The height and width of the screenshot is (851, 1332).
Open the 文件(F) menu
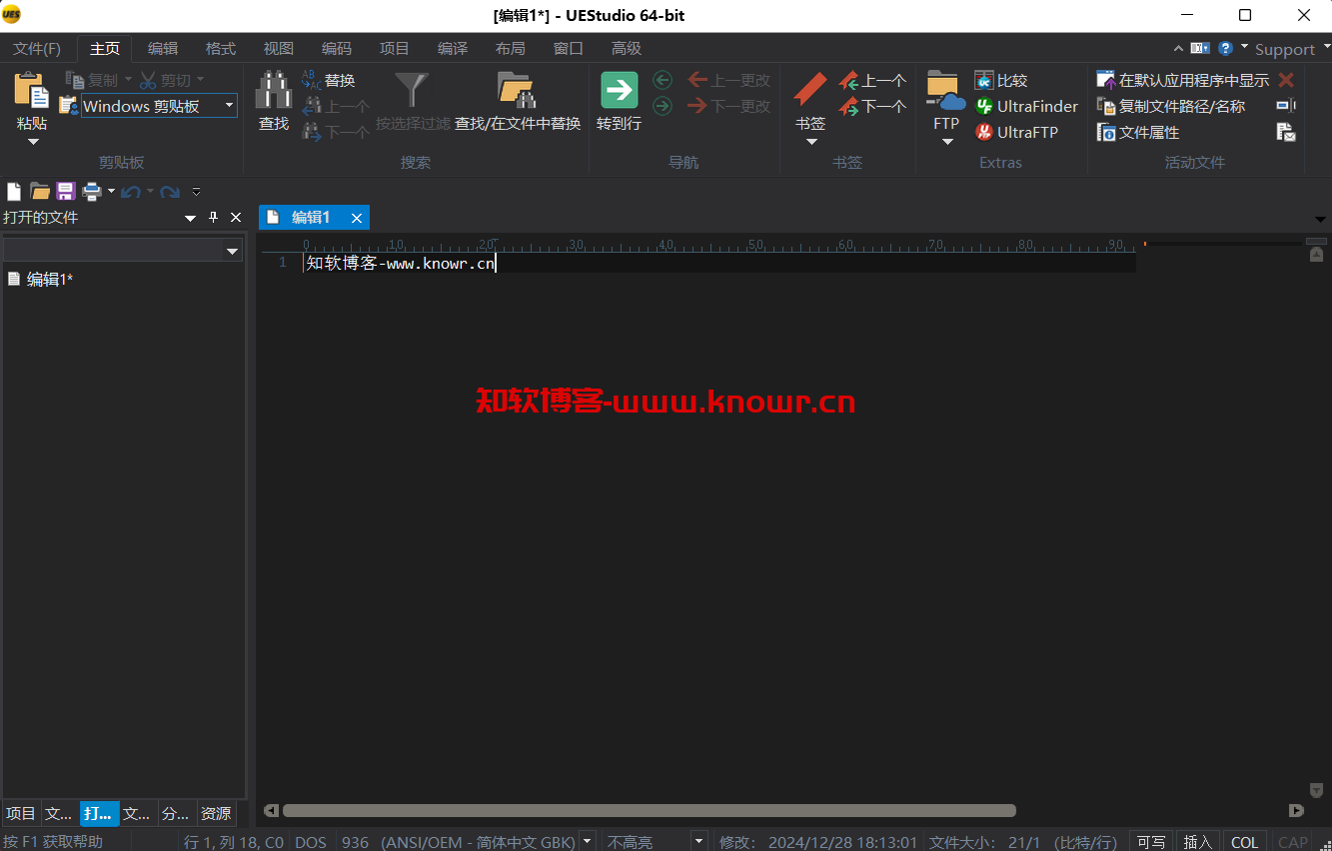37,49
